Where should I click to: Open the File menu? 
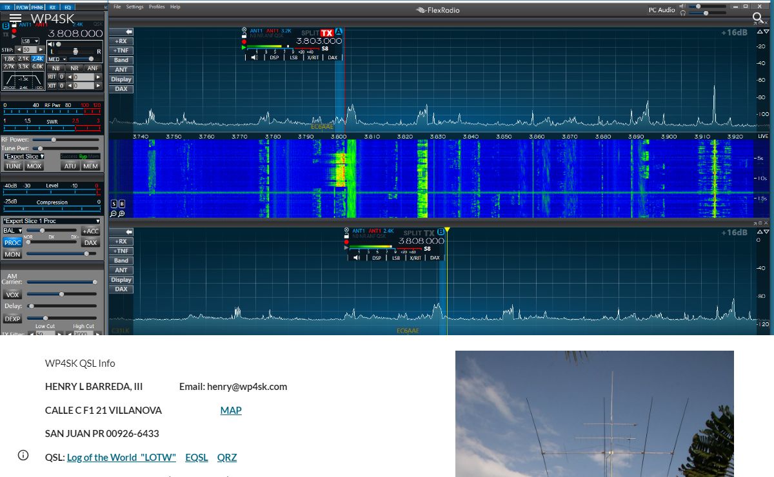(117, 6)
